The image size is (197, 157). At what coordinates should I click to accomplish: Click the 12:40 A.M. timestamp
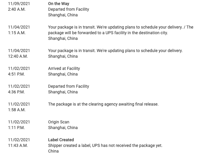coord(18,56)
